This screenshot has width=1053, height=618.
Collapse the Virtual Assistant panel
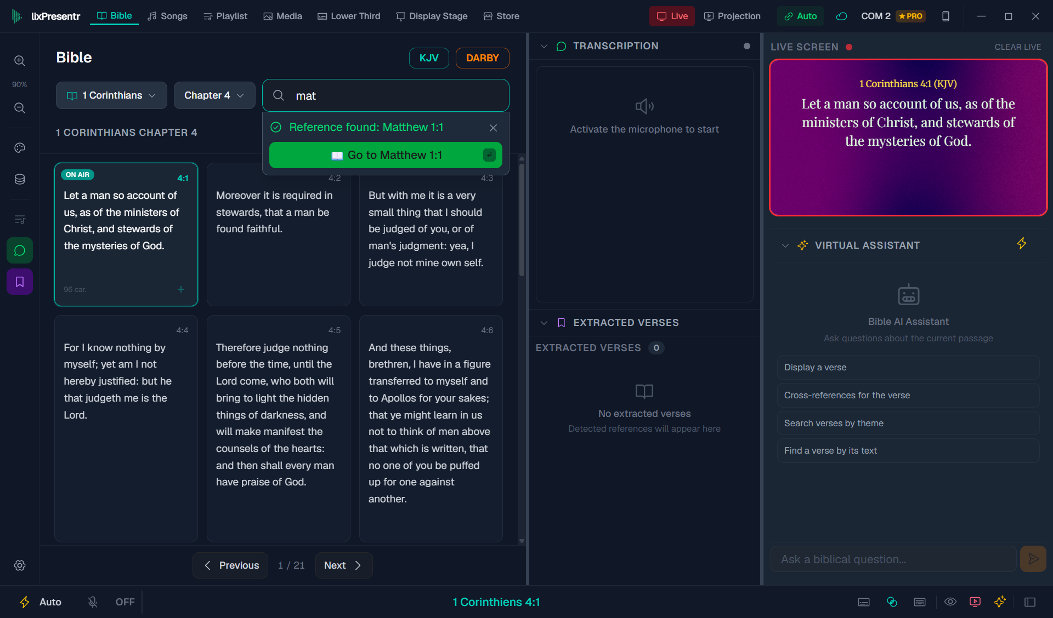click(785, 245)
